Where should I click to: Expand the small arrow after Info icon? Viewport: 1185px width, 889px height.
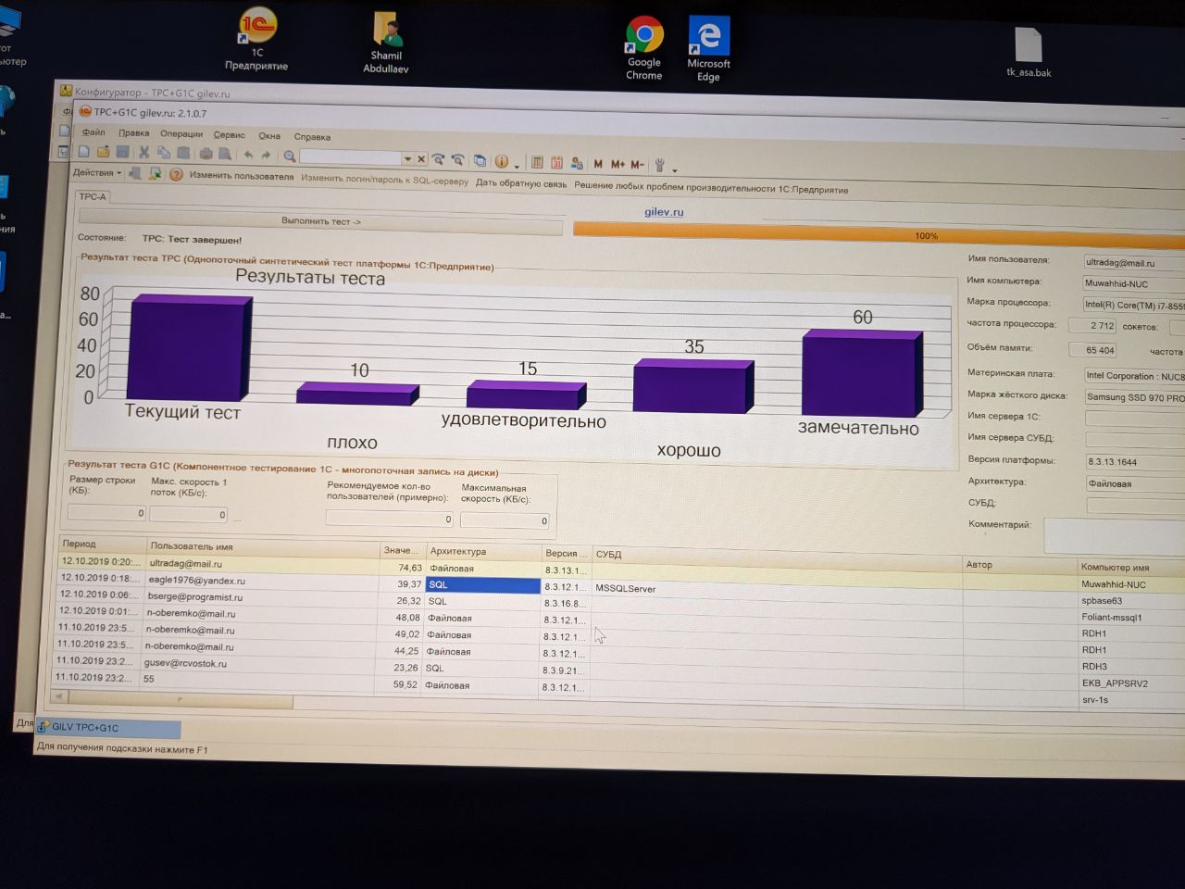click(x=517, y=167)
